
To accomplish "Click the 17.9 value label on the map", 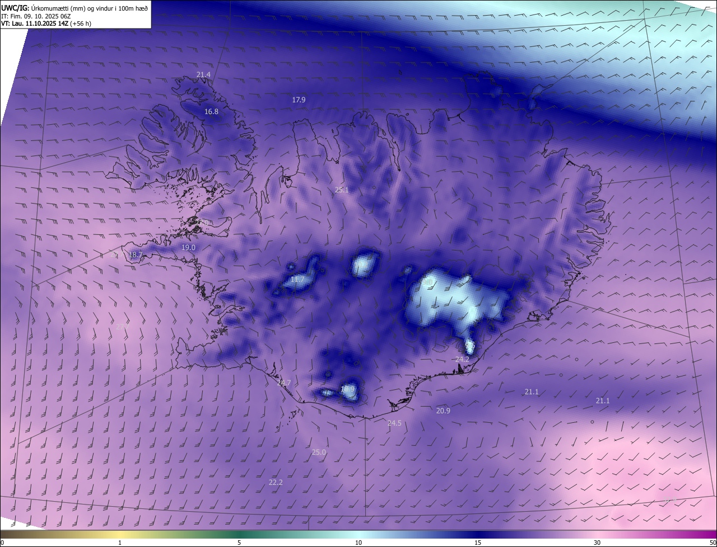I will coord(299,100).
